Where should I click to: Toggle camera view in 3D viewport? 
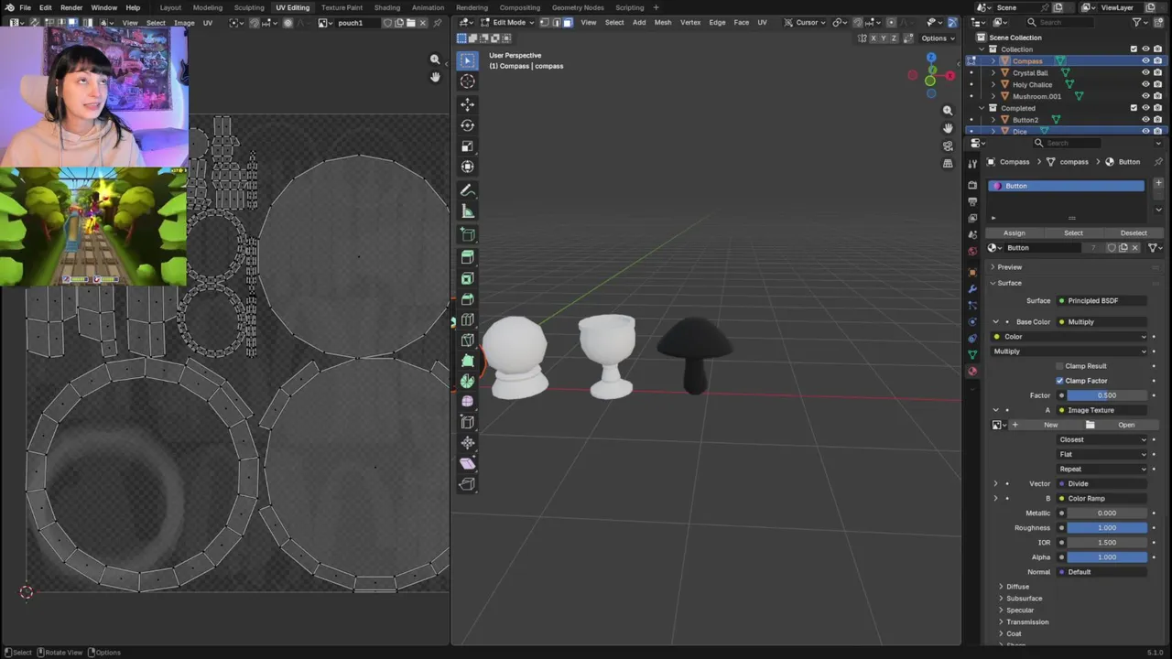click(948, 146)
